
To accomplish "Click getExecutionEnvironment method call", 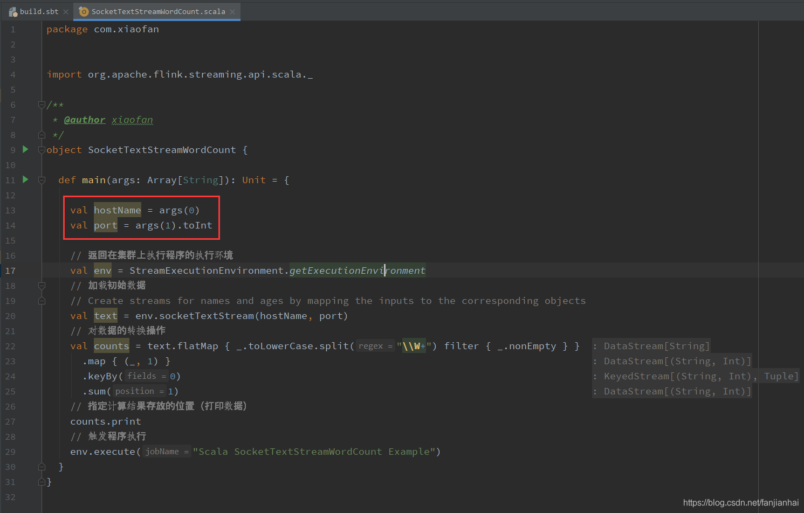I will click(x=358, y=271).
